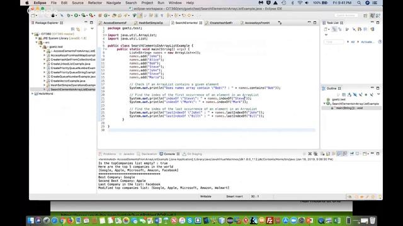Open the Outline view menu chevron
Screen dimensions: 403x226
tap(378, 94)
